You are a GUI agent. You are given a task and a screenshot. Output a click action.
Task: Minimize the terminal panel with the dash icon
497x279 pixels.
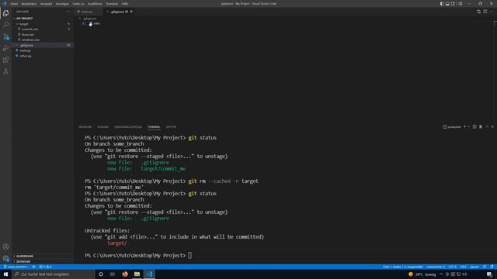pos(487,127)
